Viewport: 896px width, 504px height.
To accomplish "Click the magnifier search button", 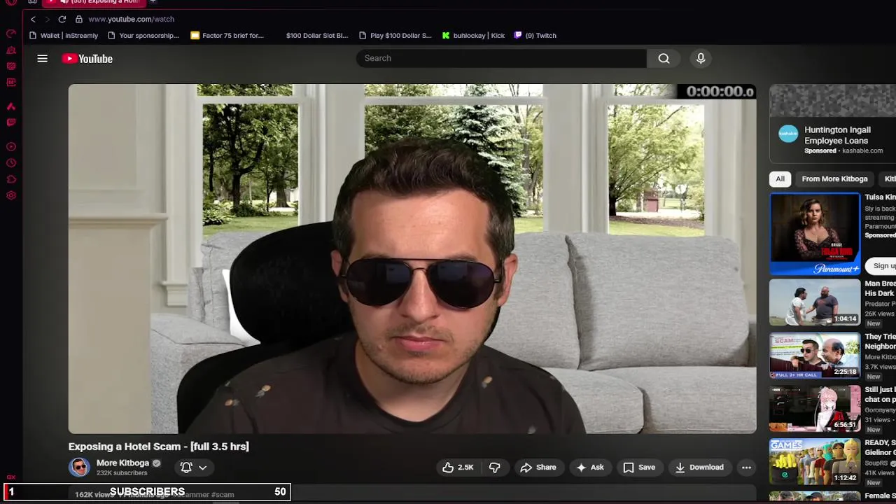I will 664,59.
